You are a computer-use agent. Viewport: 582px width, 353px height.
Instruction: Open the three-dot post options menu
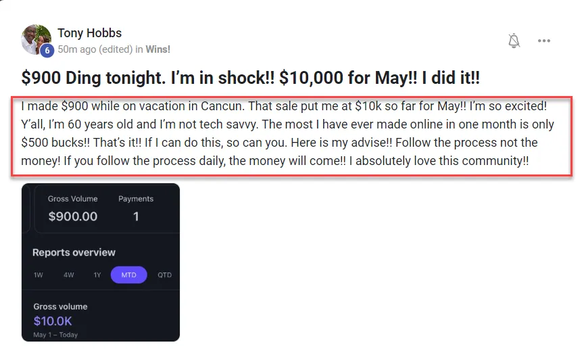coord(544,41)
